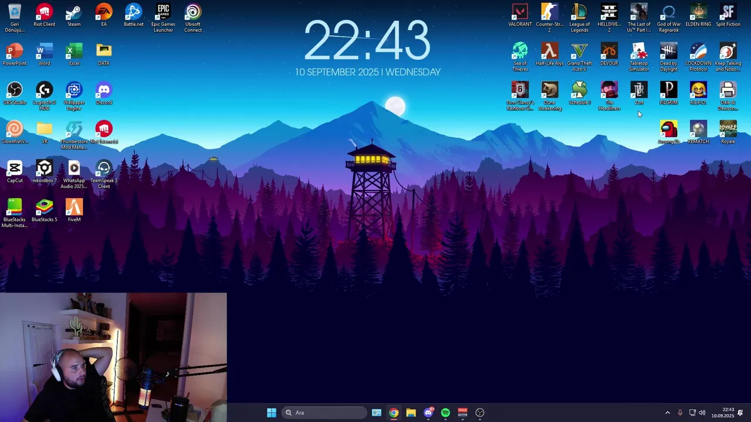Click the Counter-Strike 2 icon
The image size is (751, 422).
point(550,18)
